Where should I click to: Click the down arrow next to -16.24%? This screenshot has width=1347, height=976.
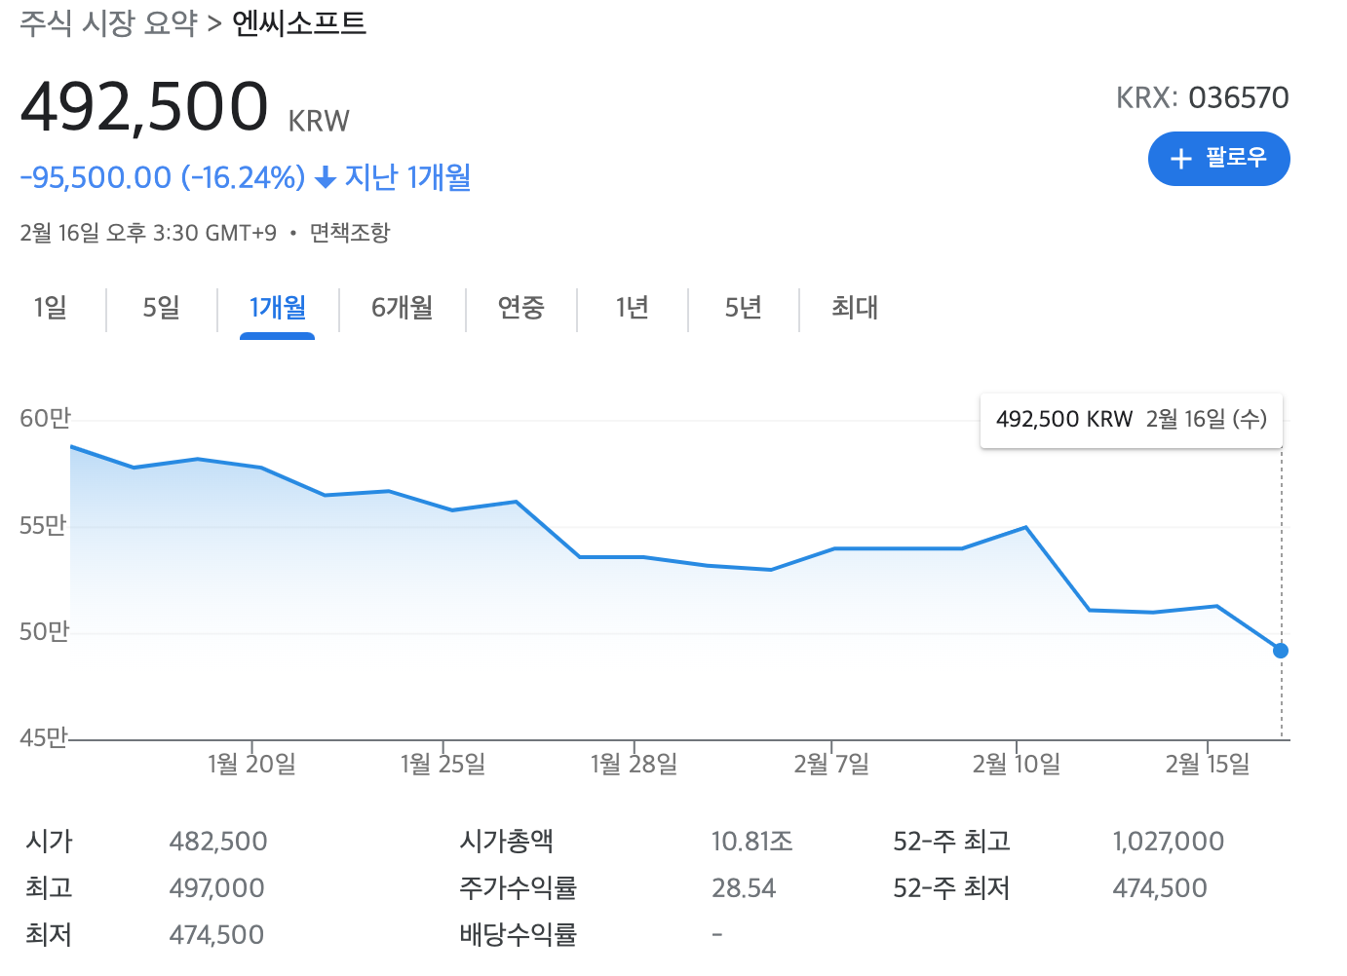point(327,177)
